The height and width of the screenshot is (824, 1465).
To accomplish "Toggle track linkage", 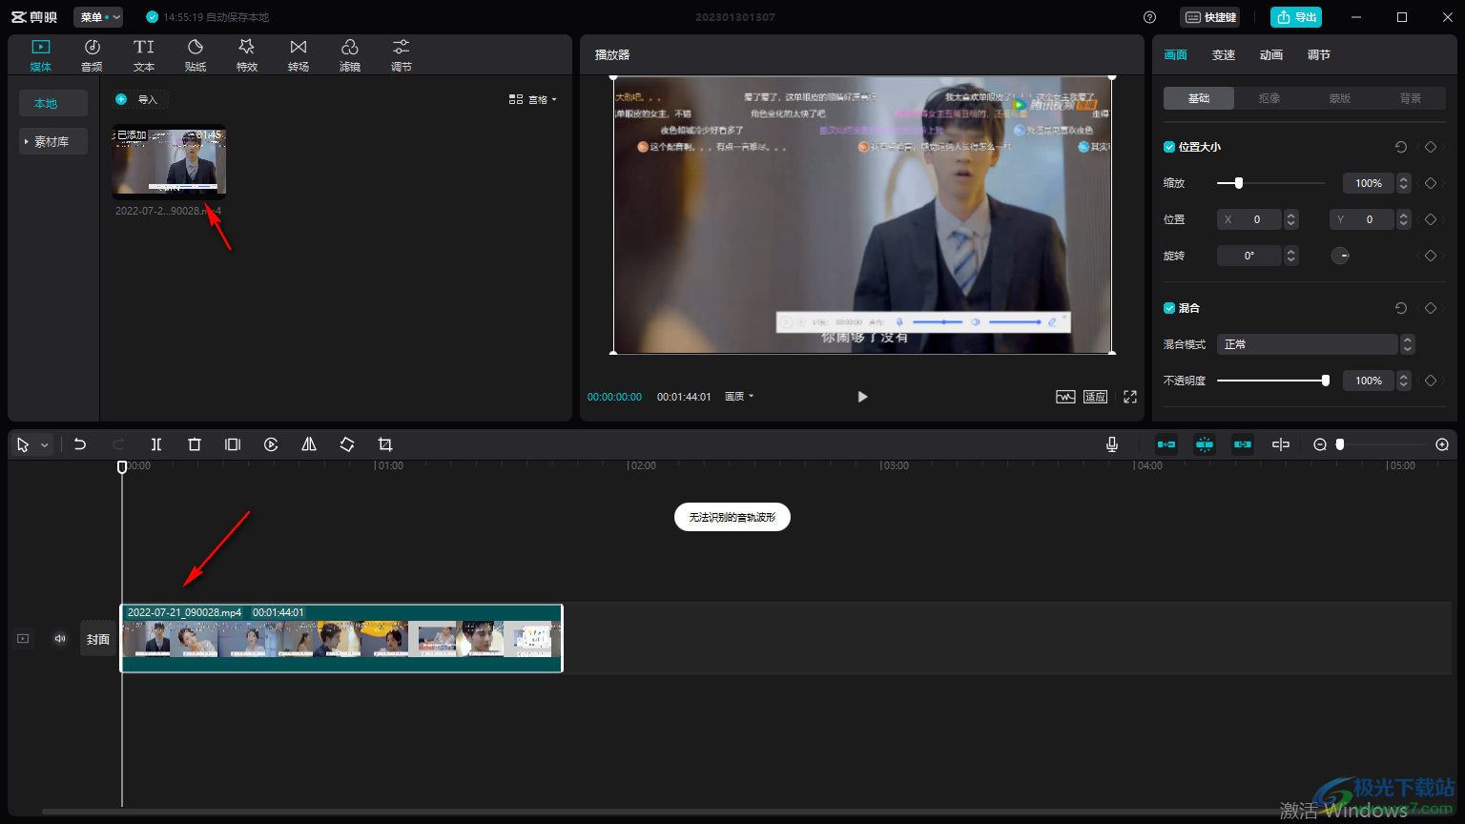I will [x=1243, y=444].
